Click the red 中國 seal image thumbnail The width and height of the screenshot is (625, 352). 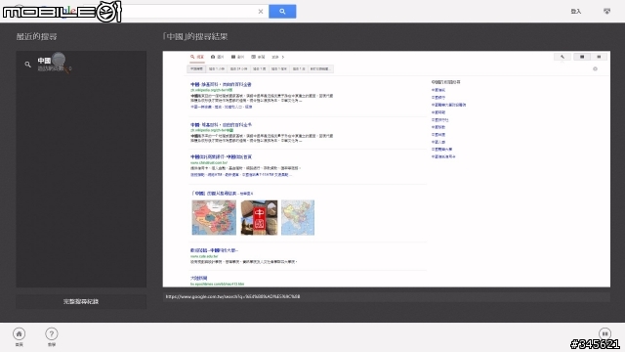259,217
